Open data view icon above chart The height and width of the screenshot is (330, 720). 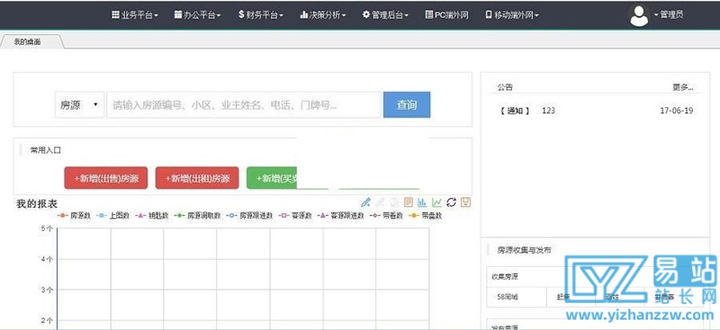pos(409,202)
